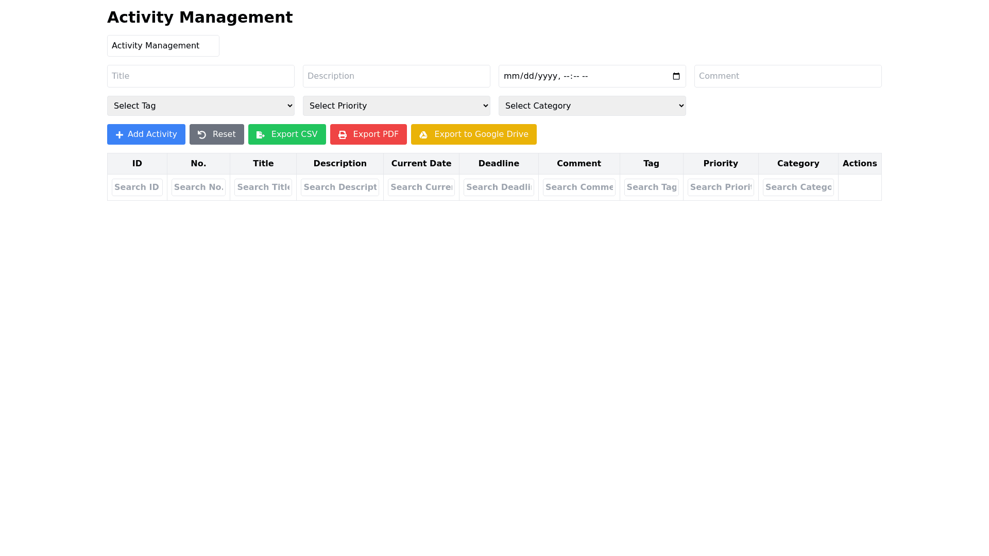
Task: Focus the Title input field
Action: tap(201, 76)
